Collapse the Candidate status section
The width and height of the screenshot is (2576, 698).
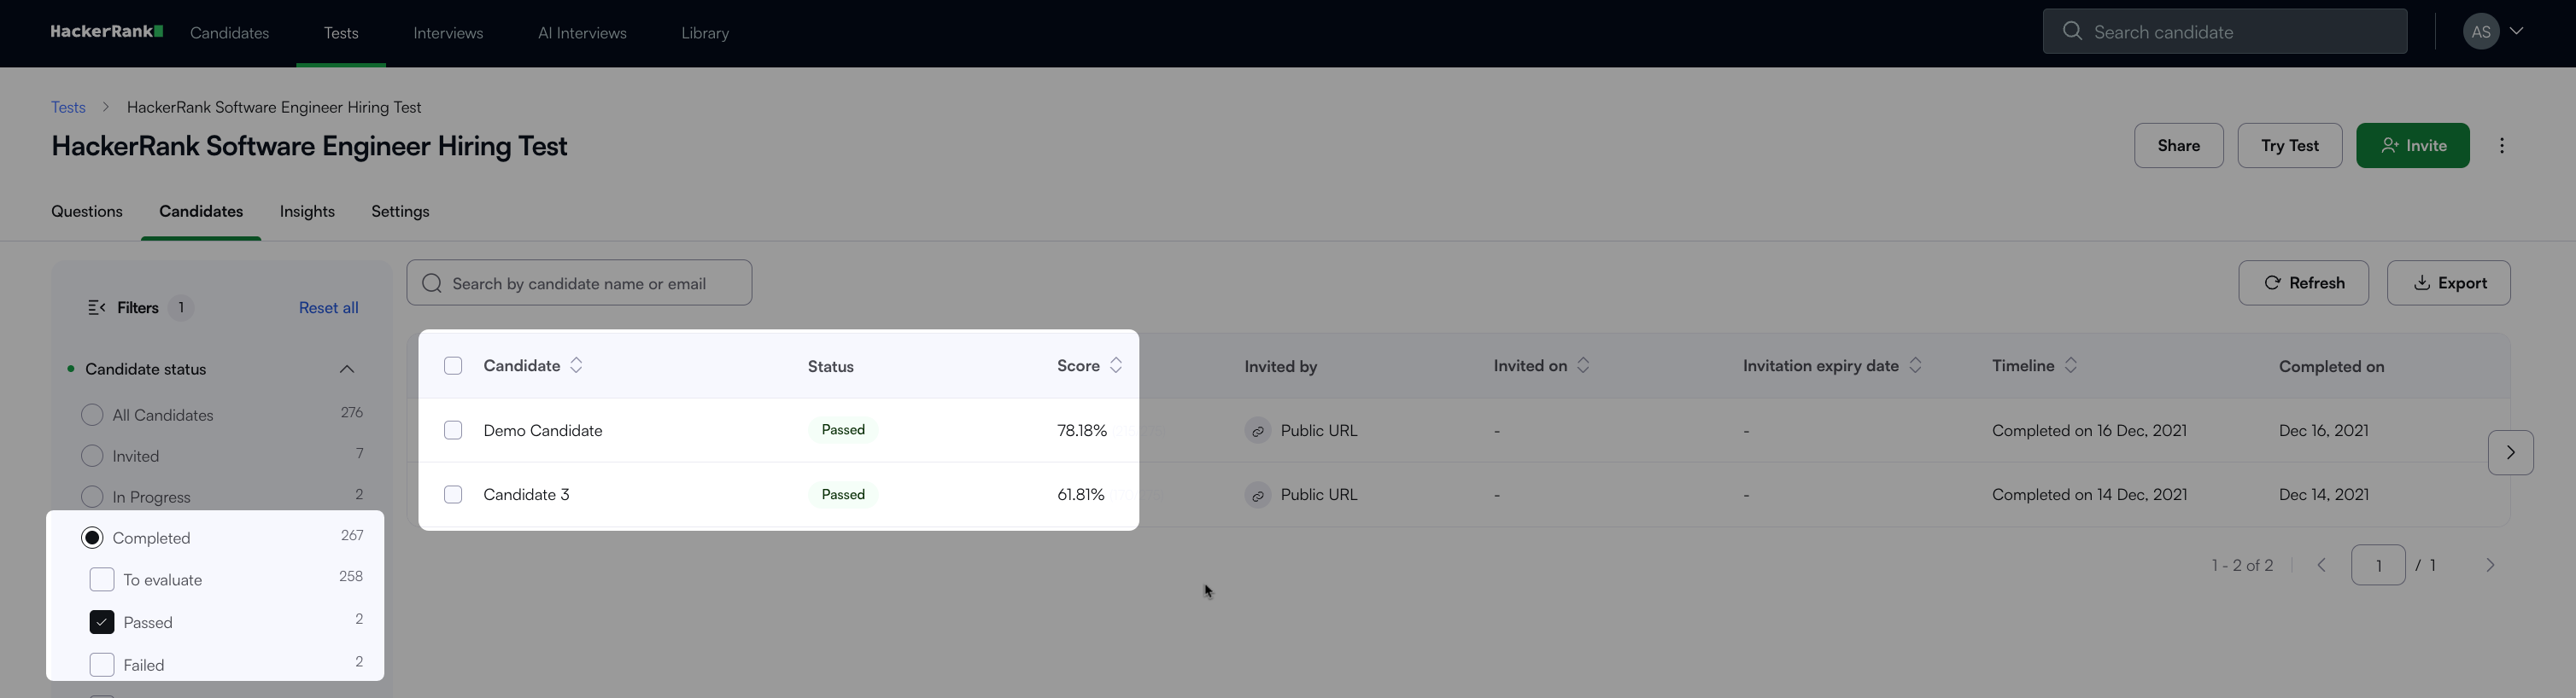tap(347, 369)
